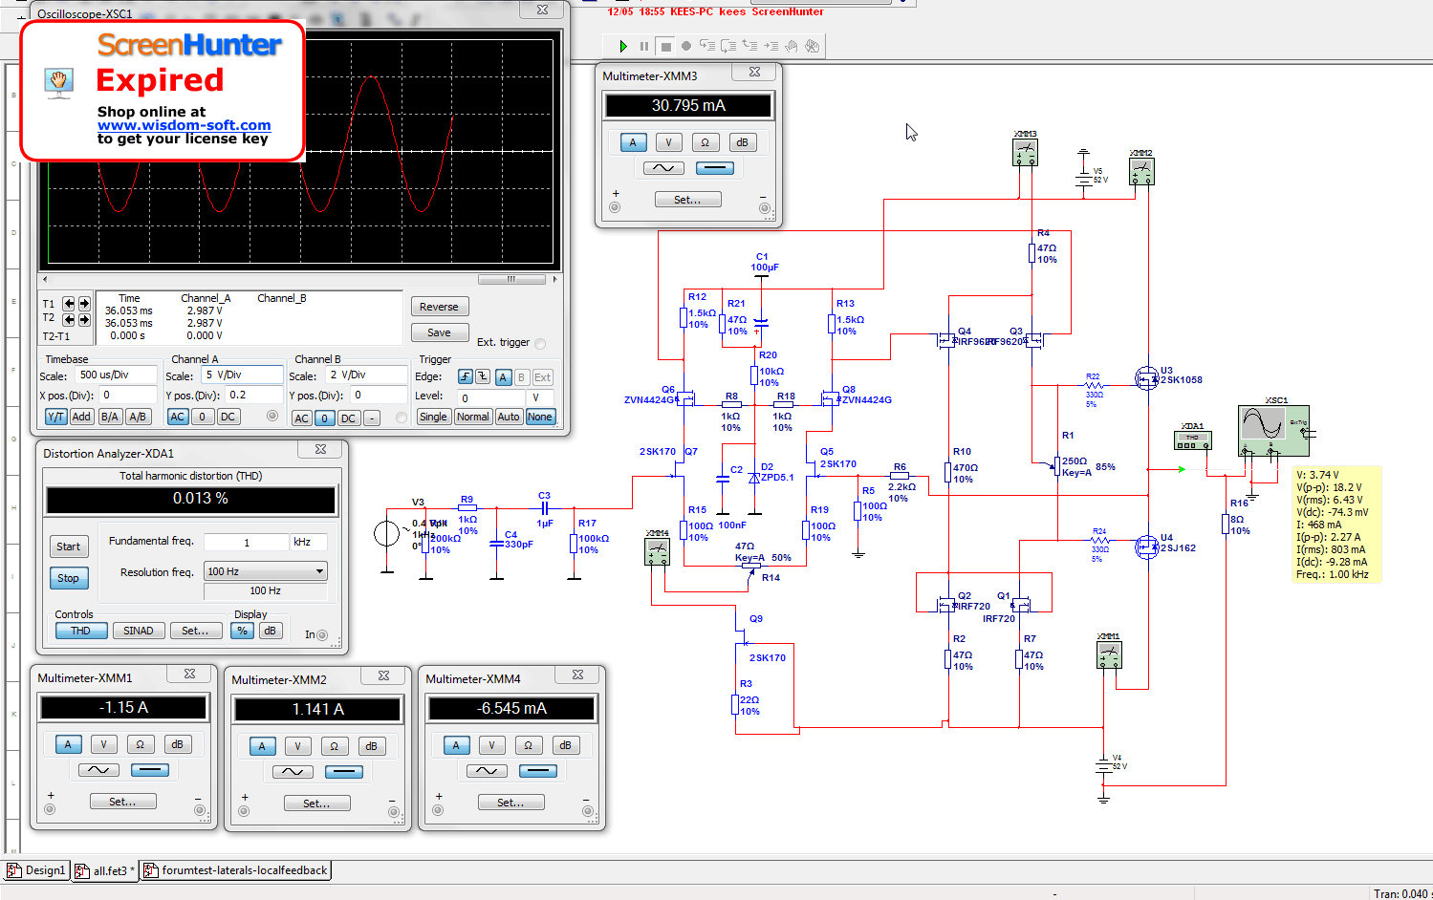Select AC sine-wave mode in Multimeter-XMM1
1433x900 pixels.
click(x=98, y=770)
